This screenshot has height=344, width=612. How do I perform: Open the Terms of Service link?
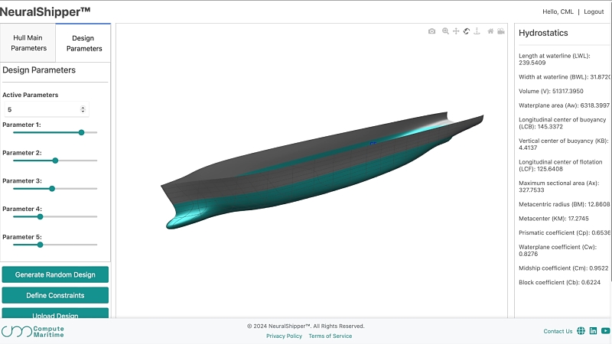coord(330,336)
